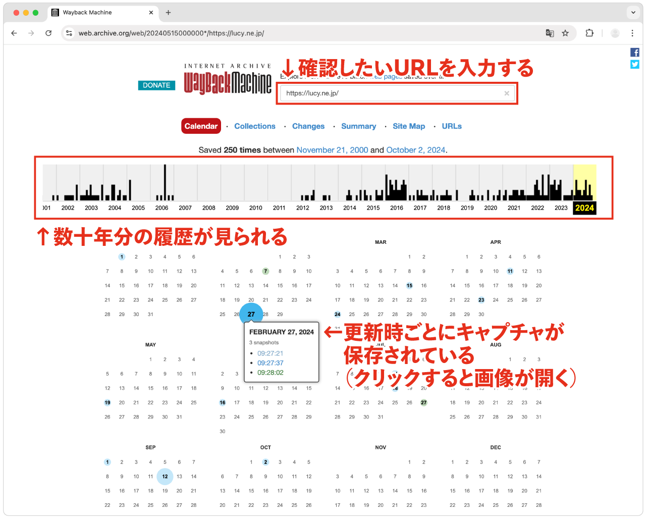Image resolution: width=646 pixels, height=518 pixels.
Task: Click the July 27 snapshot date
Action: click(x=424, y=403)
